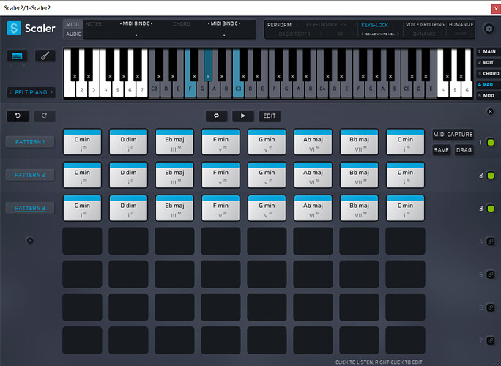Go to previous instrument before Felt Piano
This screenshot has width=501, height=366.
(x=10, y=92)
